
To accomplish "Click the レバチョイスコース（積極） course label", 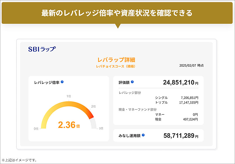I will click(x=116, y=66).
